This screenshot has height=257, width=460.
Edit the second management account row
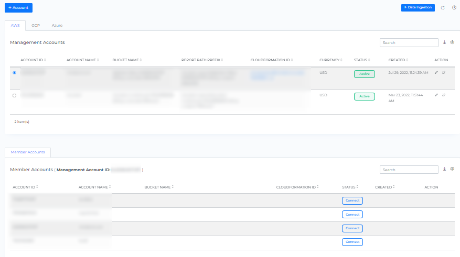pyautogui.click(x=437, y=95)
